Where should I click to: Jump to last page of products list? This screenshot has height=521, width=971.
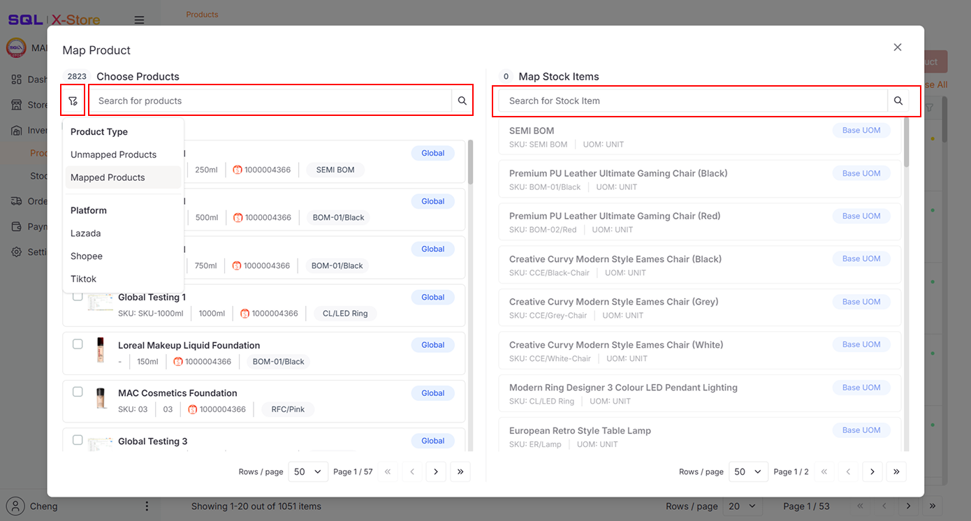(x=460, y=471)
